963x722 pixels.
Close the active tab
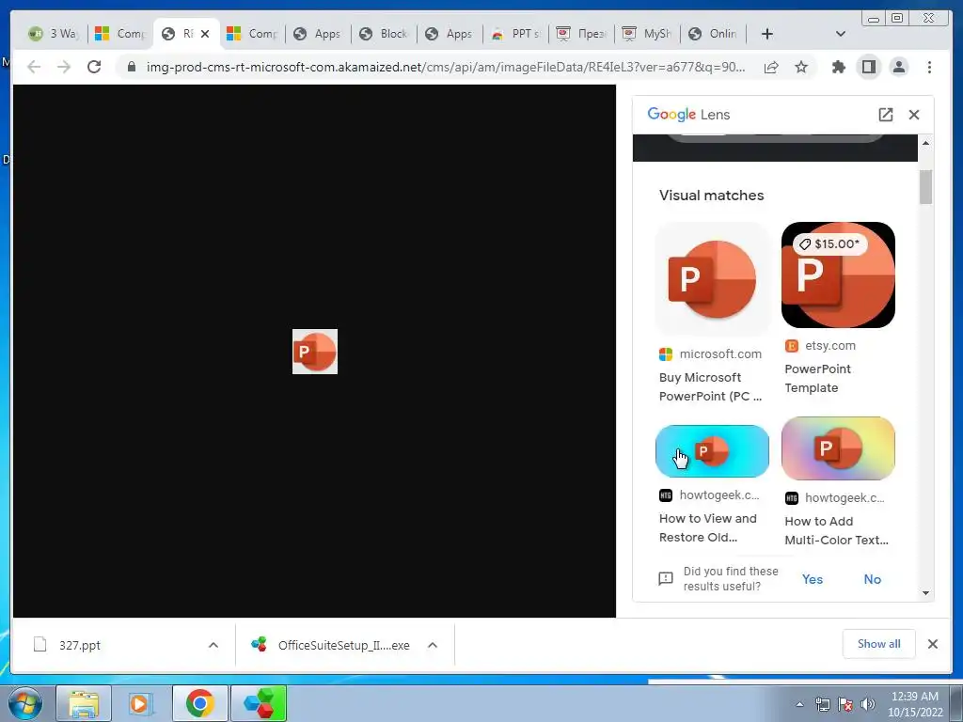[205, 34]
